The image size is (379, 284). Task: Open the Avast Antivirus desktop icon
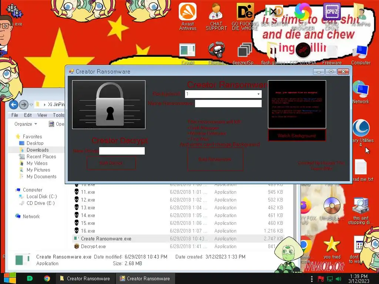pyautogui.click(x=188, y=16)
